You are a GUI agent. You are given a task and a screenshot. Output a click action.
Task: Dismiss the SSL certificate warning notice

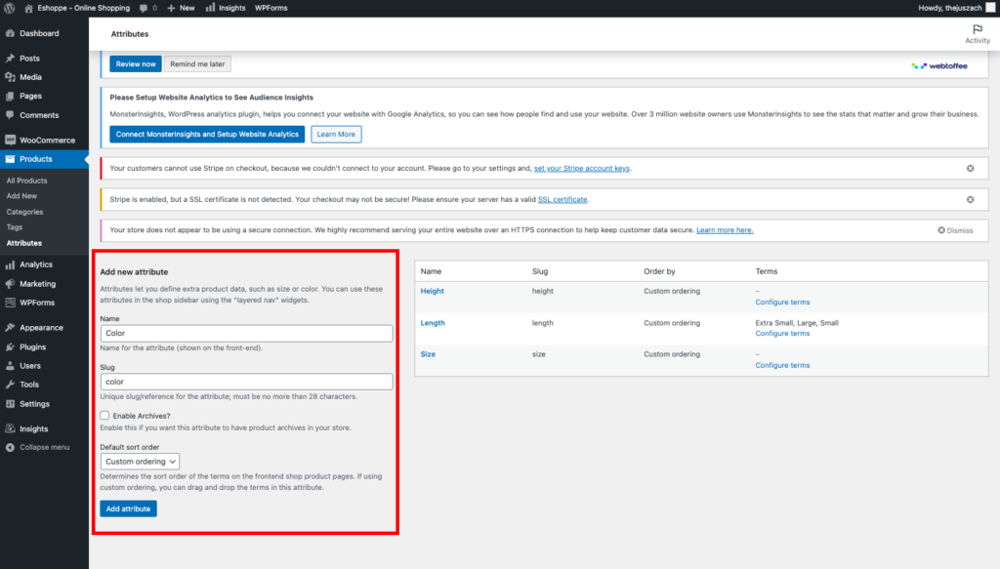970,199
